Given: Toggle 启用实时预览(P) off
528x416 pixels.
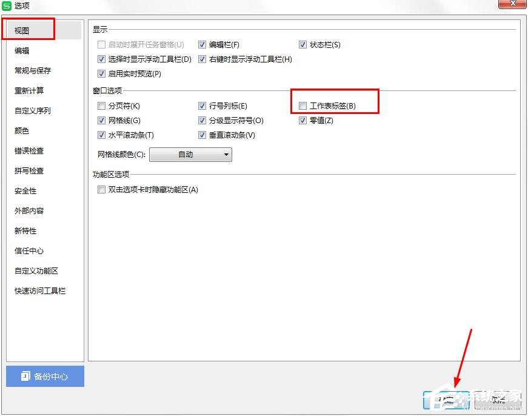Looking at the screenshot, I should 101,73.
